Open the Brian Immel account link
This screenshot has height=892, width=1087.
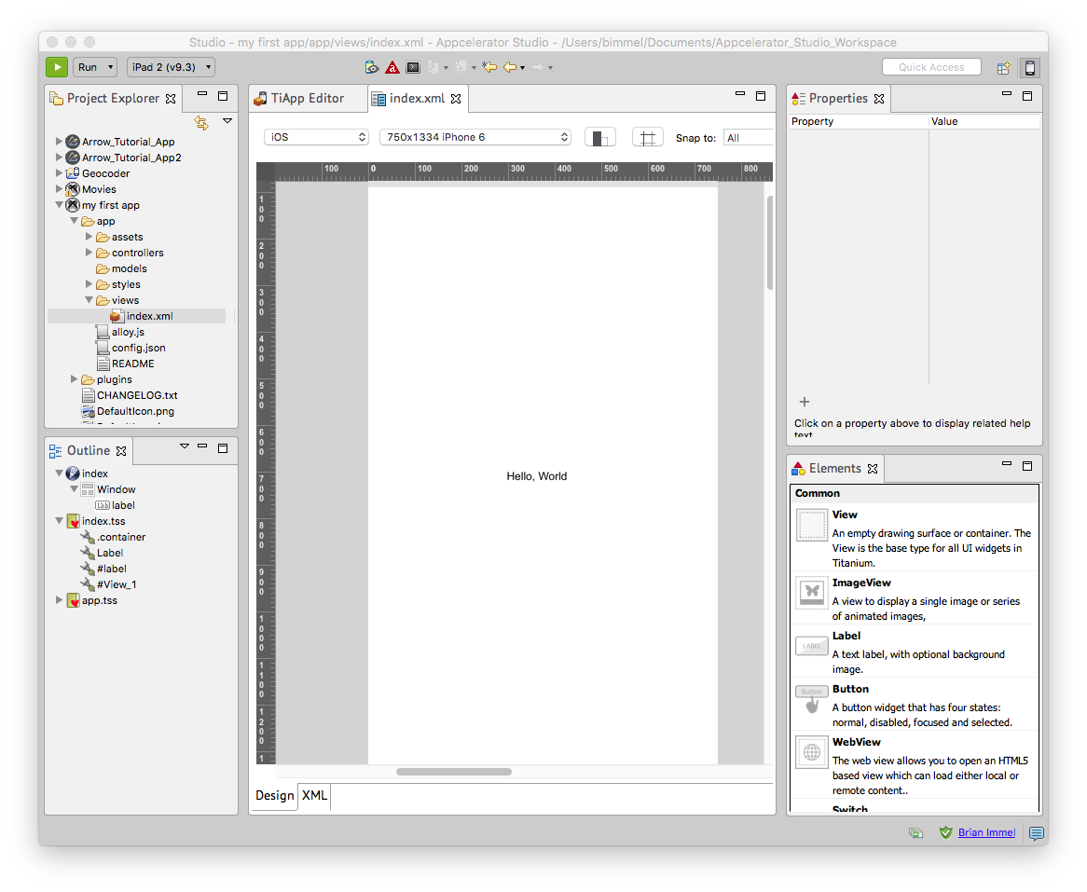[986, 832]
